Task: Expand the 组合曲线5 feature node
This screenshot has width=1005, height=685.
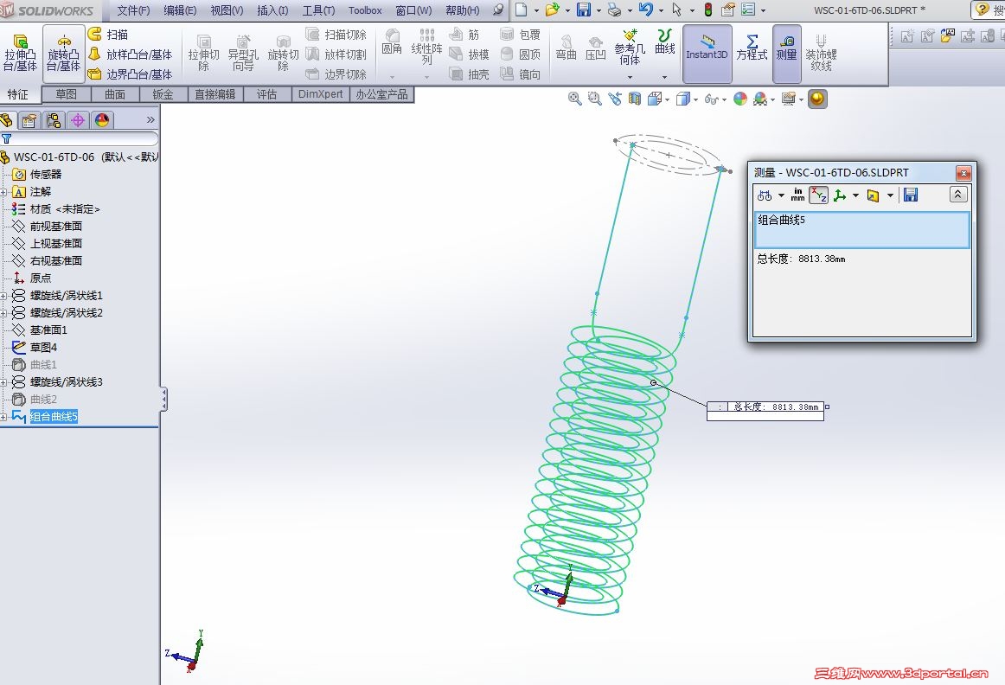Action: tap(3, 417)
